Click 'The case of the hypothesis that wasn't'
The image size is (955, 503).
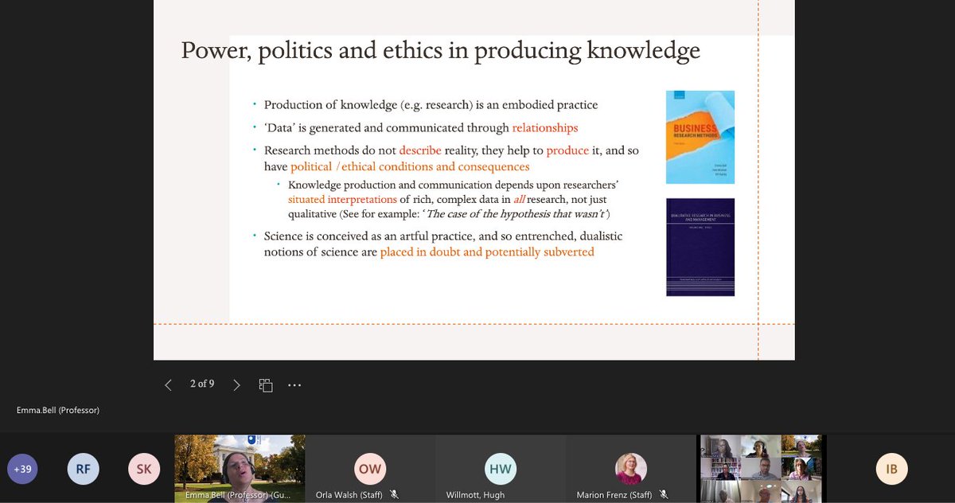point(516,214)
